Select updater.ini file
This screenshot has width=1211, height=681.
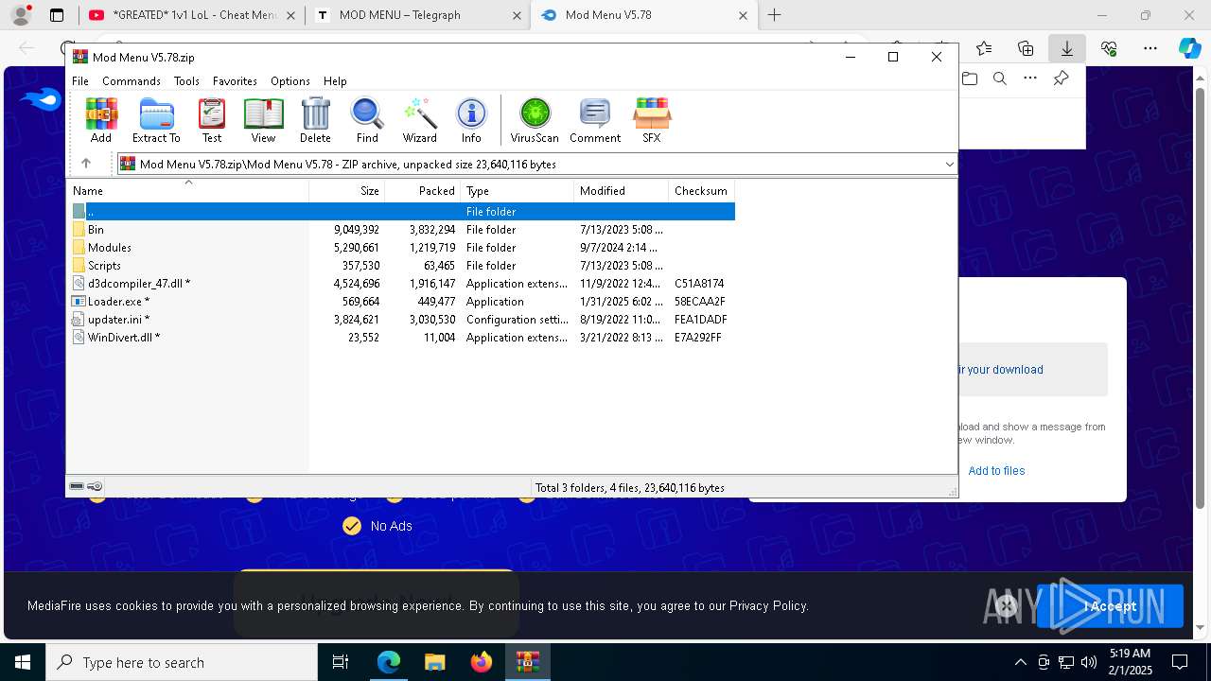coord(402,320)
